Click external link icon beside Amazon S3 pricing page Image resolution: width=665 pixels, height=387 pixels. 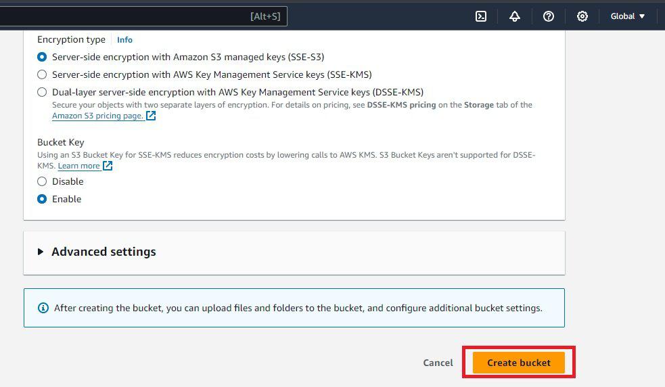[151, 116]
